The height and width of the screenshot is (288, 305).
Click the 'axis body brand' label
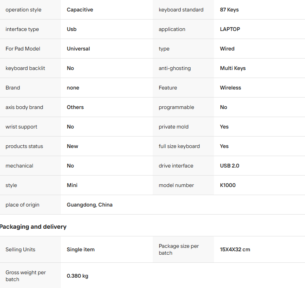point(24,107)
